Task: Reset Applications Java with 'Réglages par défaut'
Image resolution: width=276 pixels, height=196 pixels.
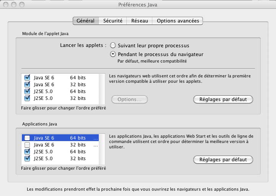Action: 223,159
